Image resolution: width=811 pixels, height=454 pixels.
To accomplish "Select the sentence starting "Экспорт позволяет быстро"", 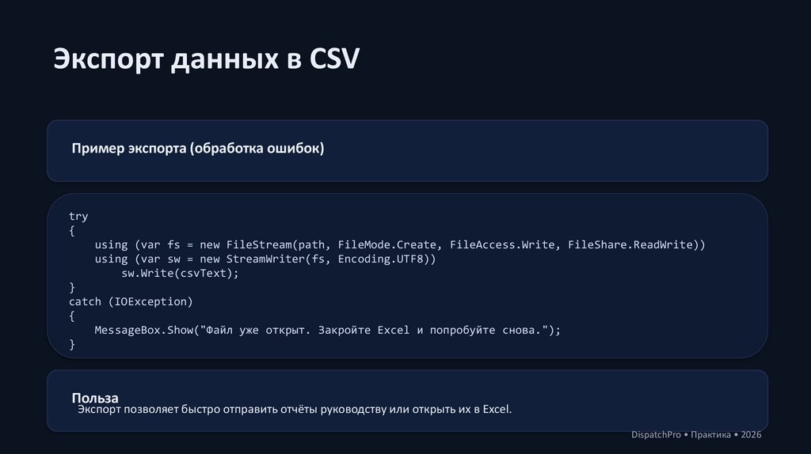I will point(295,410).
